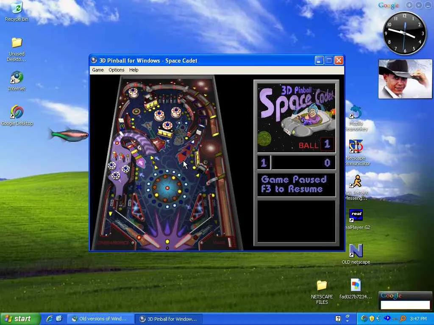The height and width of the screenshot is (325, 434).
Task: Click the player 1 score display
Action: tap(296, 162)
